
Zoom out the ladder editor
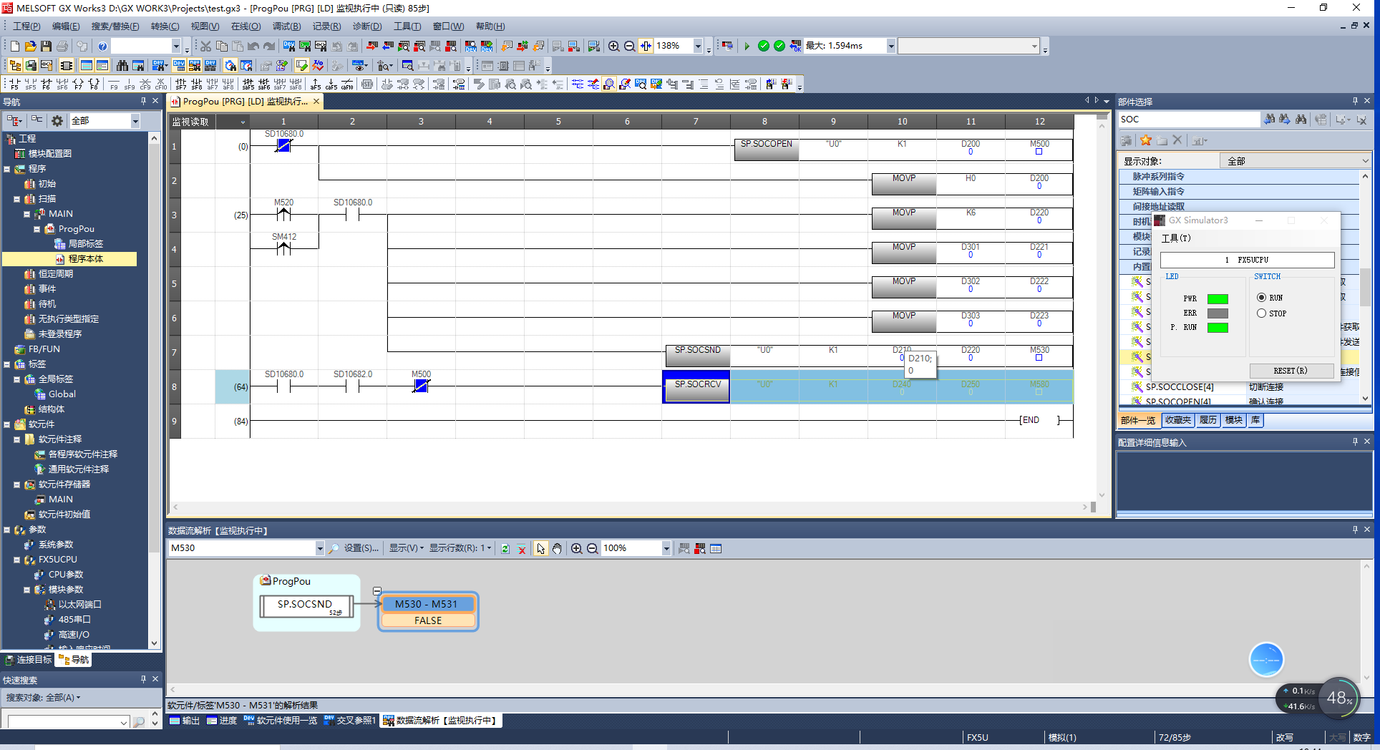[629, 46]
